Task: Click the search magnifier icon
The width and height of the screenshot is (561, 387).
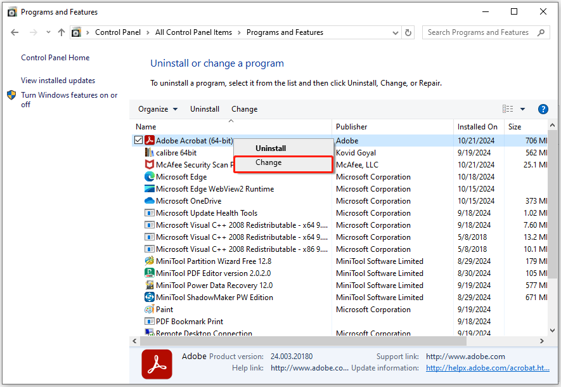Action: [x=541, y=32]
